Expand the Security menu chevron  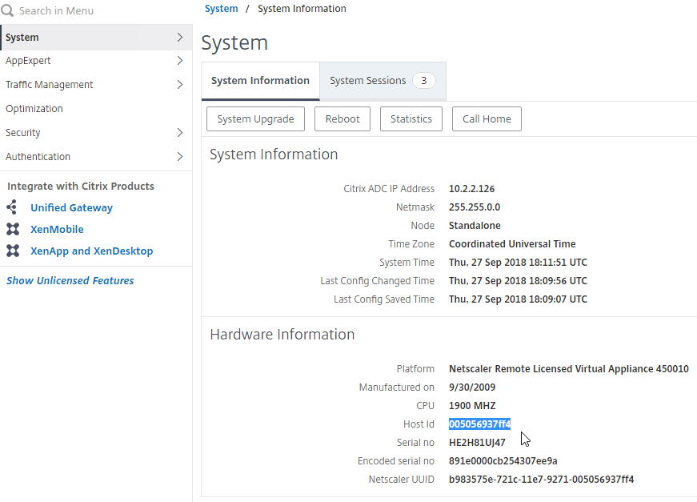point(179,132)
